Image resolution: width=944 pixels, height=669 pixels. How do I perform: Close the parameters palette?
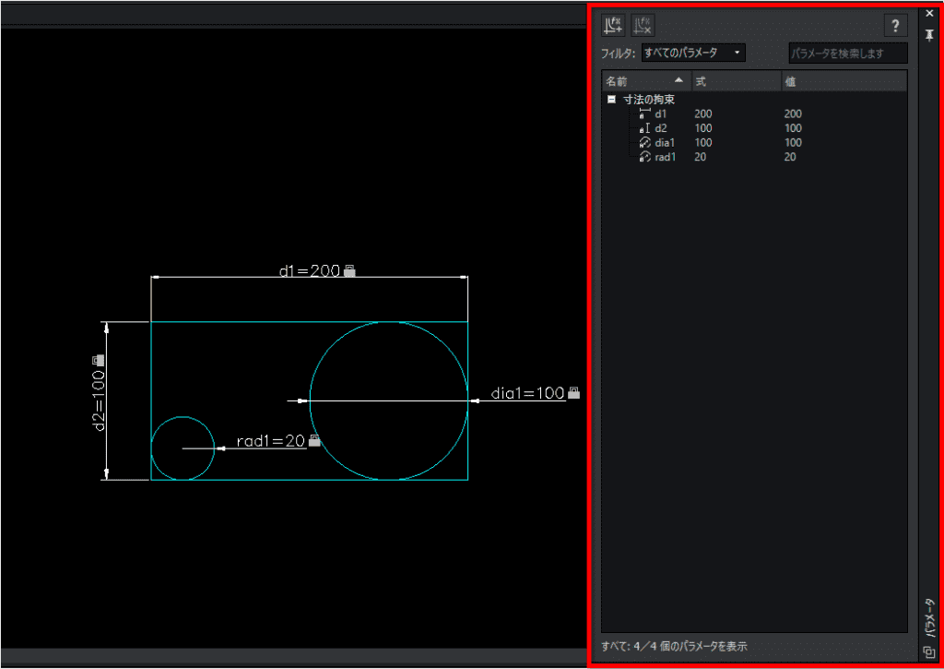(x=929, y=13)
